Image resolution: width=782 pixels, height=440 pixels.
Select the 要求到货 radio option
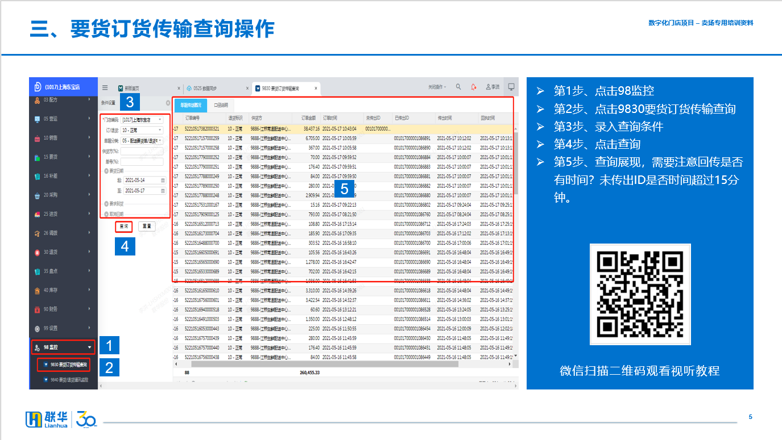[106, 203]
